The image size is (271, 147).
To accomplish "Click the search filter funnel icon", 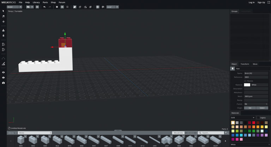I will point(227,133).
